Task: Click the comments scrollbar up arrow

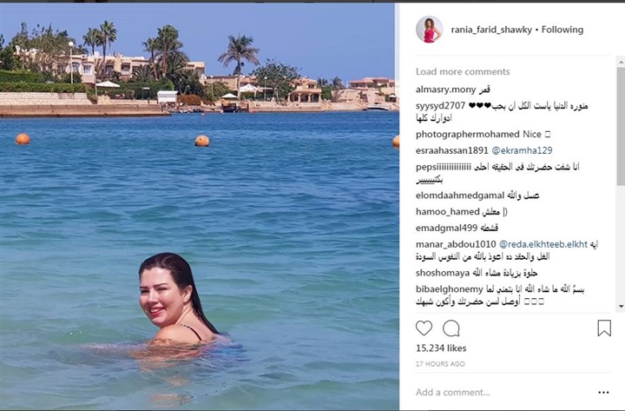Action: pos(621,63)
